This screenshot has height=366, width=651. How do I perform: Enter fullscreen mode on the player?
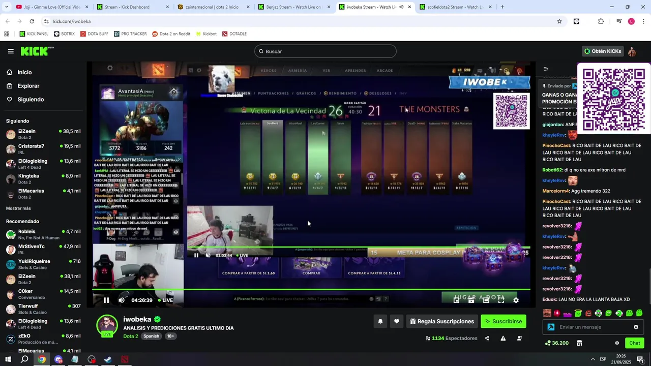[501, 300]
